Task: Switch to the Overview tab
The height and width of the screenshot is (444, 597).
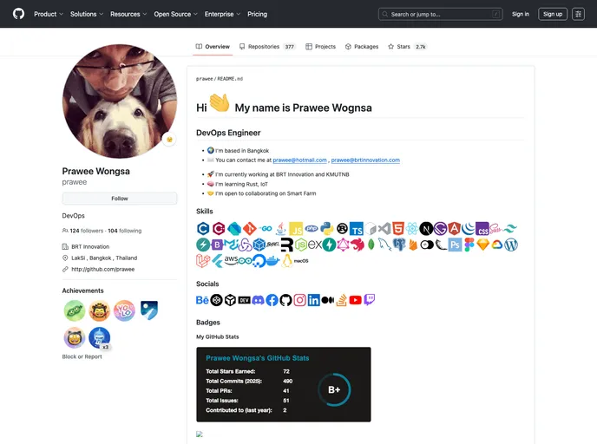Action: point(213,47)
